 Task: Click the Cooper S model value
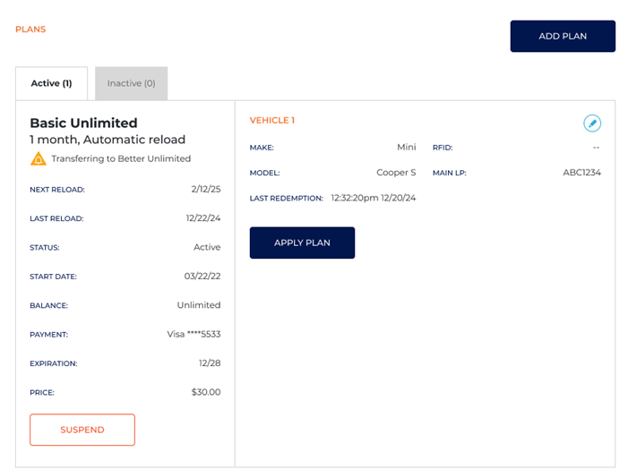(396, 173)
